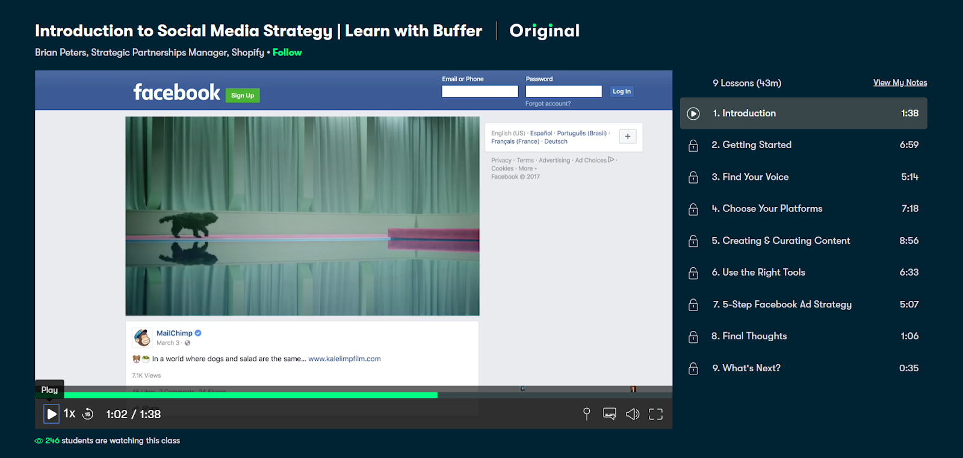This screenshot has width=963, height=458.
Task: Click the lock icon beside 5-Step Facebook Ad Strategy
Action: 693,305
